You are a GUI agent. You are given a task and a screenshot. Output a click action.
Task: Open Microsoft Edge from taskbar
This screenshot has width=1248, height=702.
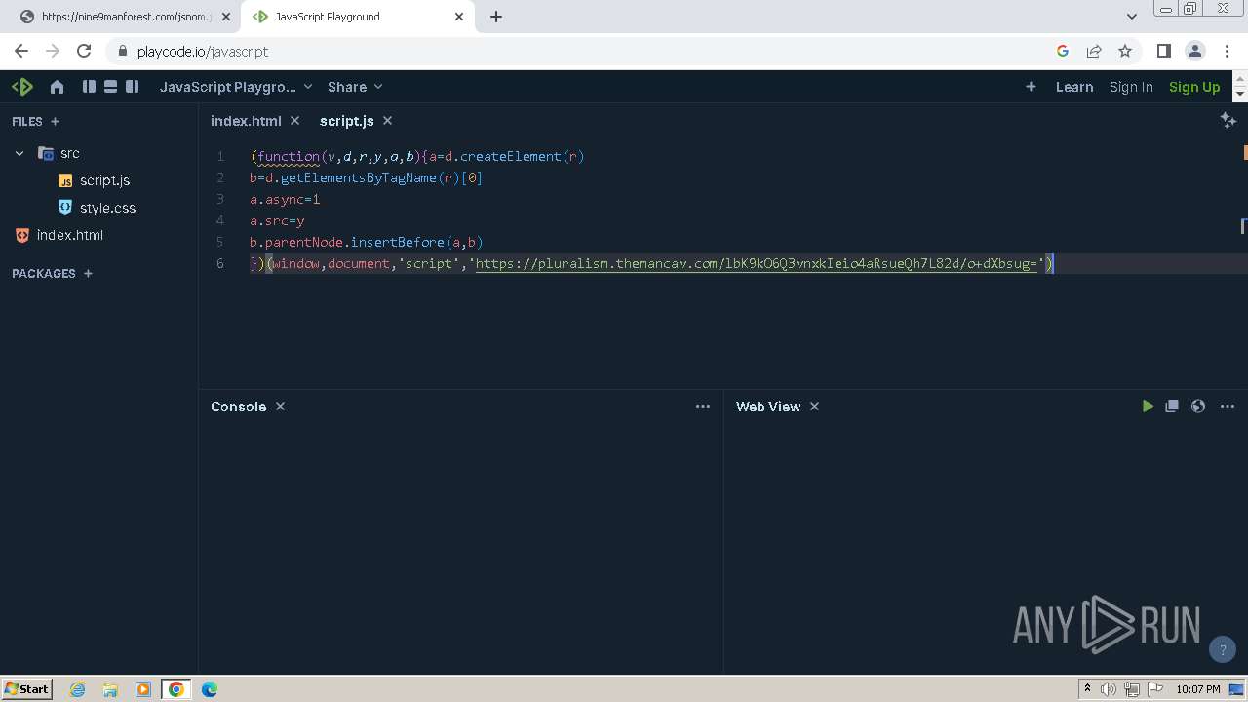[x=210, y=689]
